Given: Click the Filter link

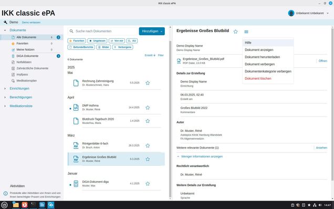Looking at the screenshot, I should tap(161, 55).
